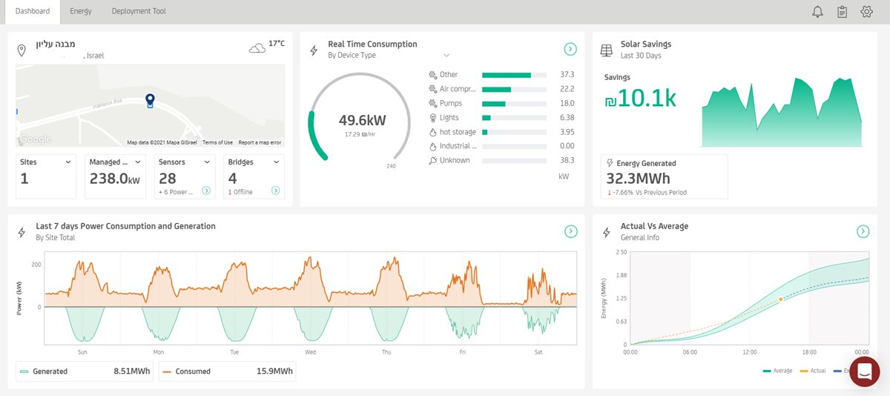Expand the By Device Type dropdown
This screenshot has height=396, width=890.
[x=446, y=56]
